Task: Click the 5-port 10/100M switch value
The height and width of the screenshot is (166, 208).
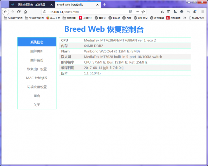Action: tap(123, 57)
